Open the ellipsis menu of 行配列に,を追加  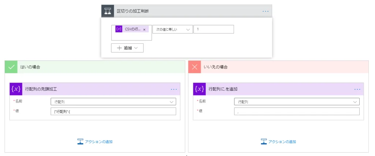point(357,89)
